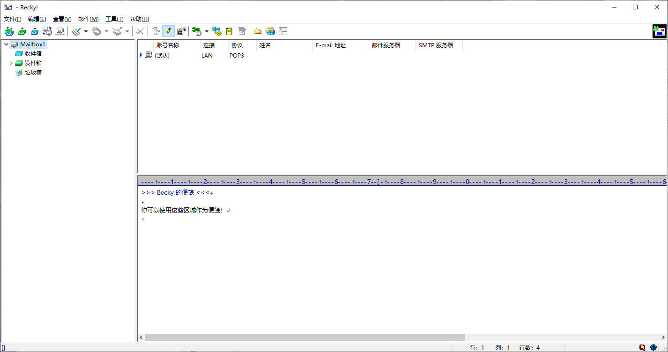Open the 文件(F) menu
Screen dimensions: 668x352
(x=13, y=19)
